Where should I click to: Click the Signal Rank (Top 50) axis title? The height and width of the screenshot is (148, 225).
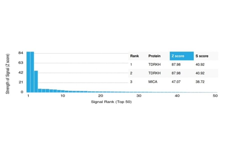(111, 102)
